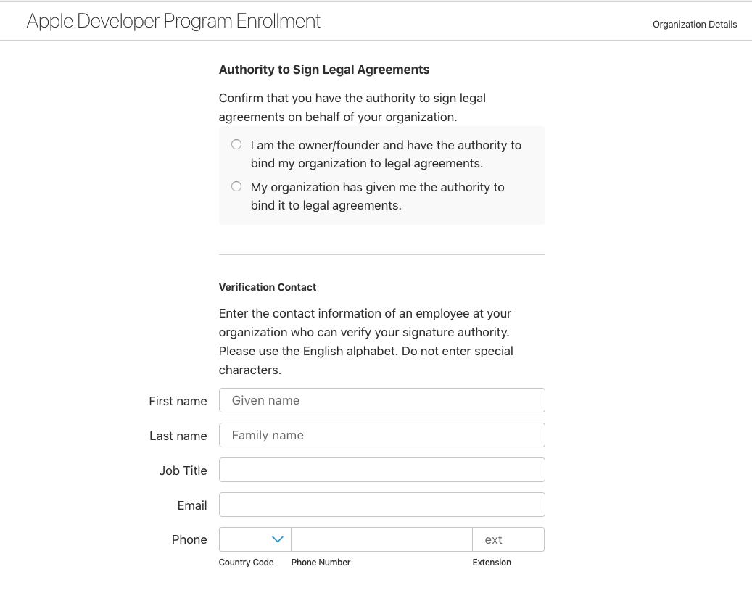Click the First name label
The image size is (752, 593).
(178, 401)
